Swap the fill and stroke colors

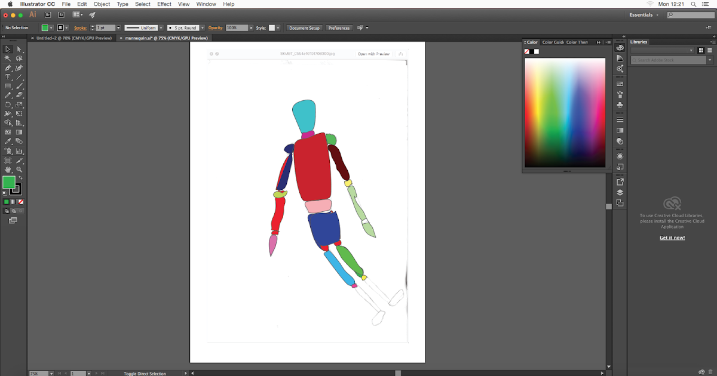pos(20,178)
